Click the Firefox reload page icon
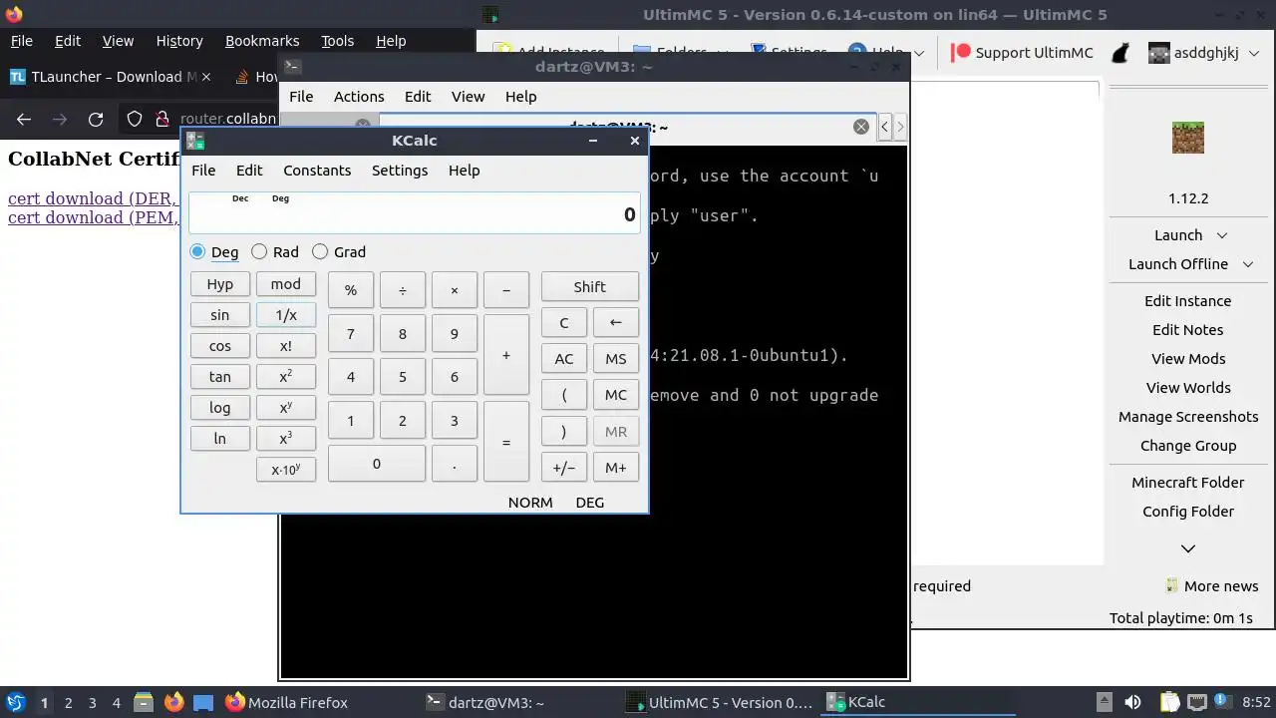 click(96, 119)
